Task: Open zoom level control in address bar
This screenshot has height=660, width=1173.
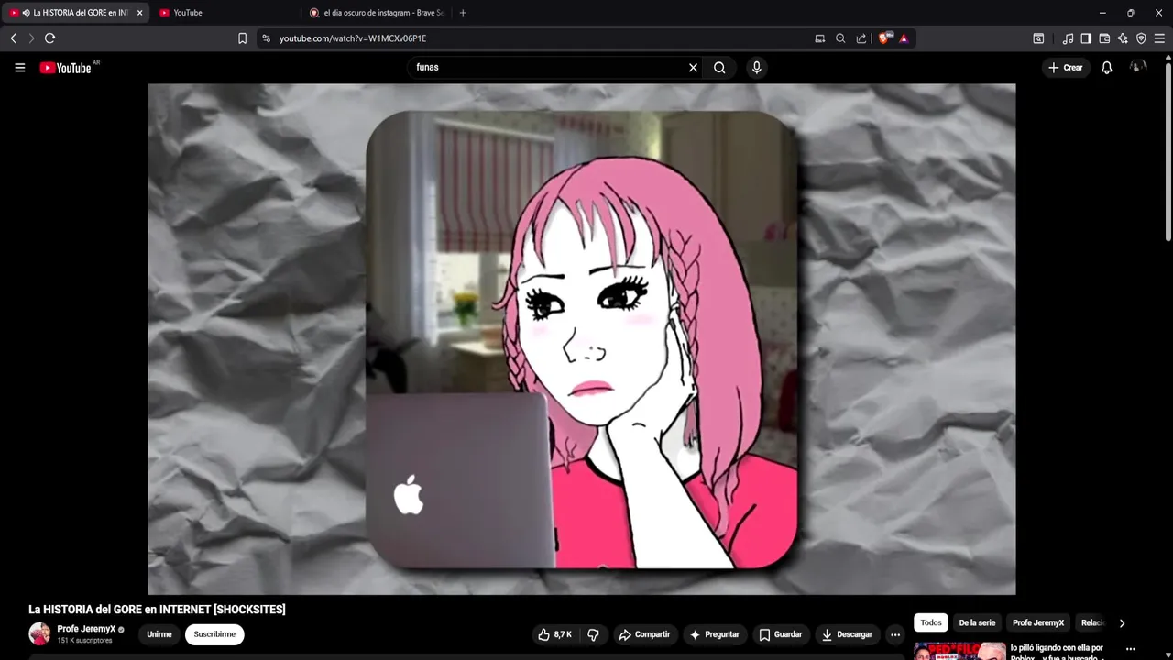Action: [x=840, y=38]
